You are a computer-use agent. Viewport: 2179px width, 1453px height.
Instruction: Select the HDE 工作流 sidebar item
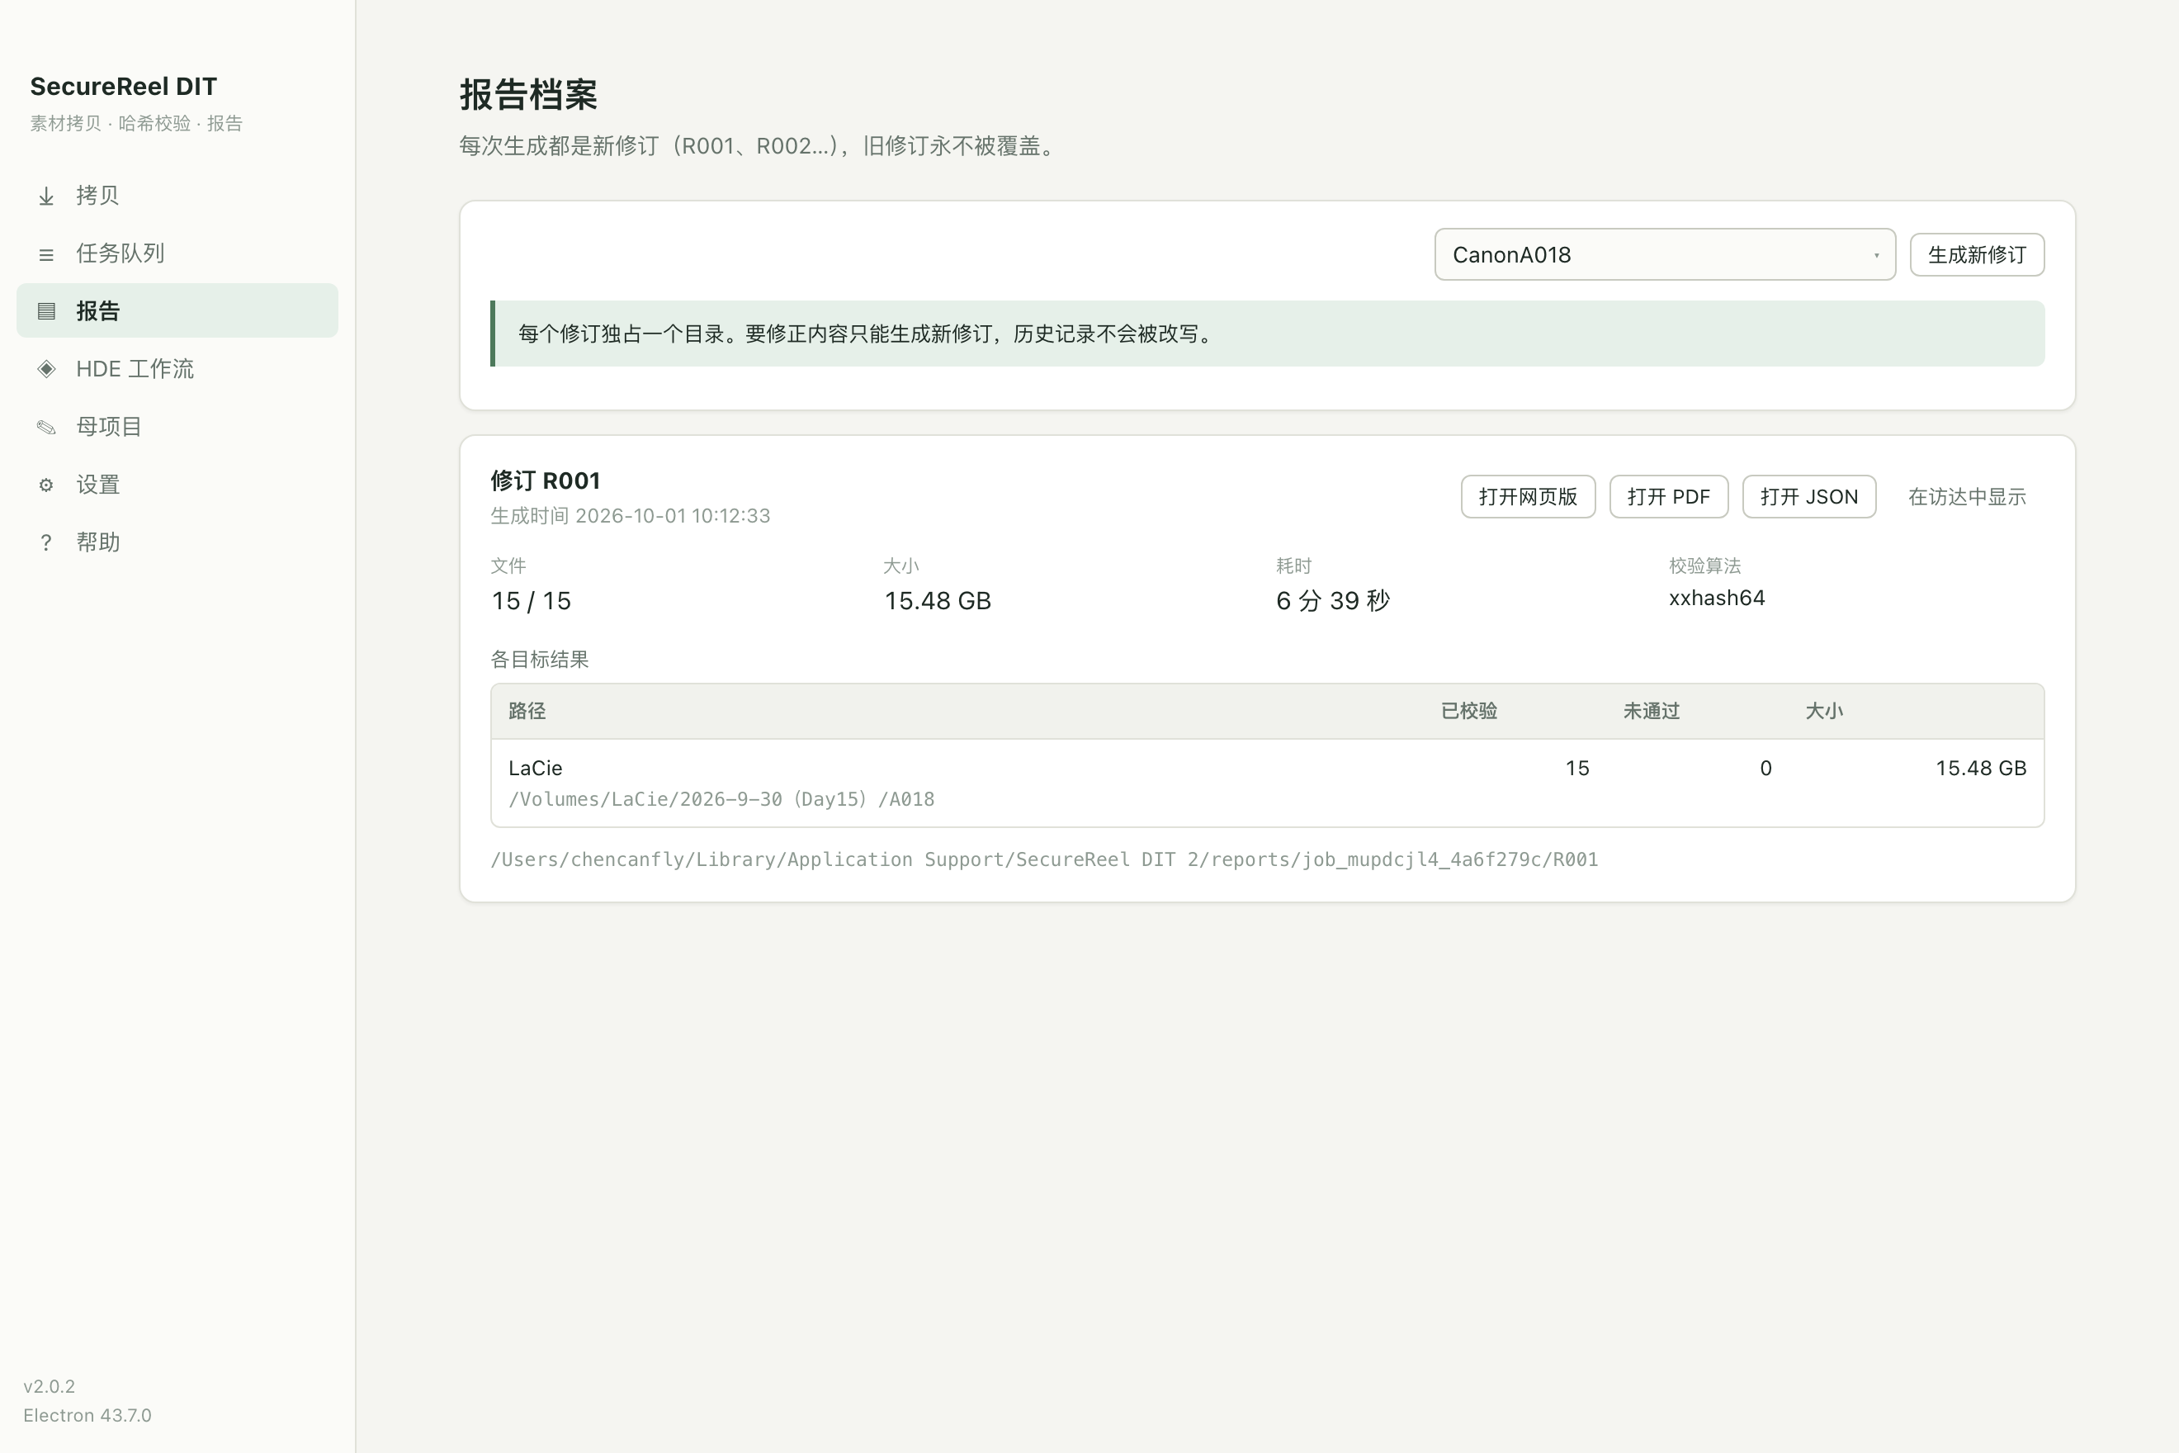pyautogui.click(x=177, y=369)
